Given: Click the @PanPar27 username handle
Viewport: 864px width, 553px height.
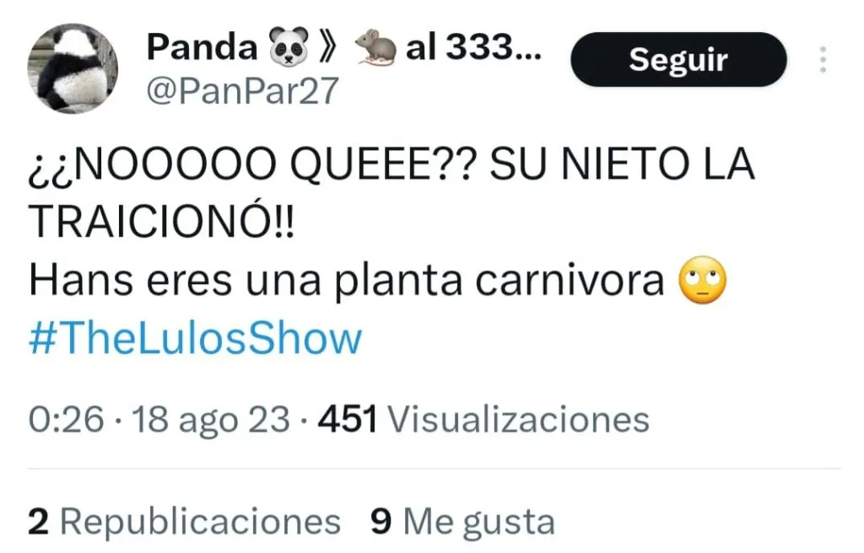Looking at the screenshot, I should pyautogui.click(x=242, y=90).
